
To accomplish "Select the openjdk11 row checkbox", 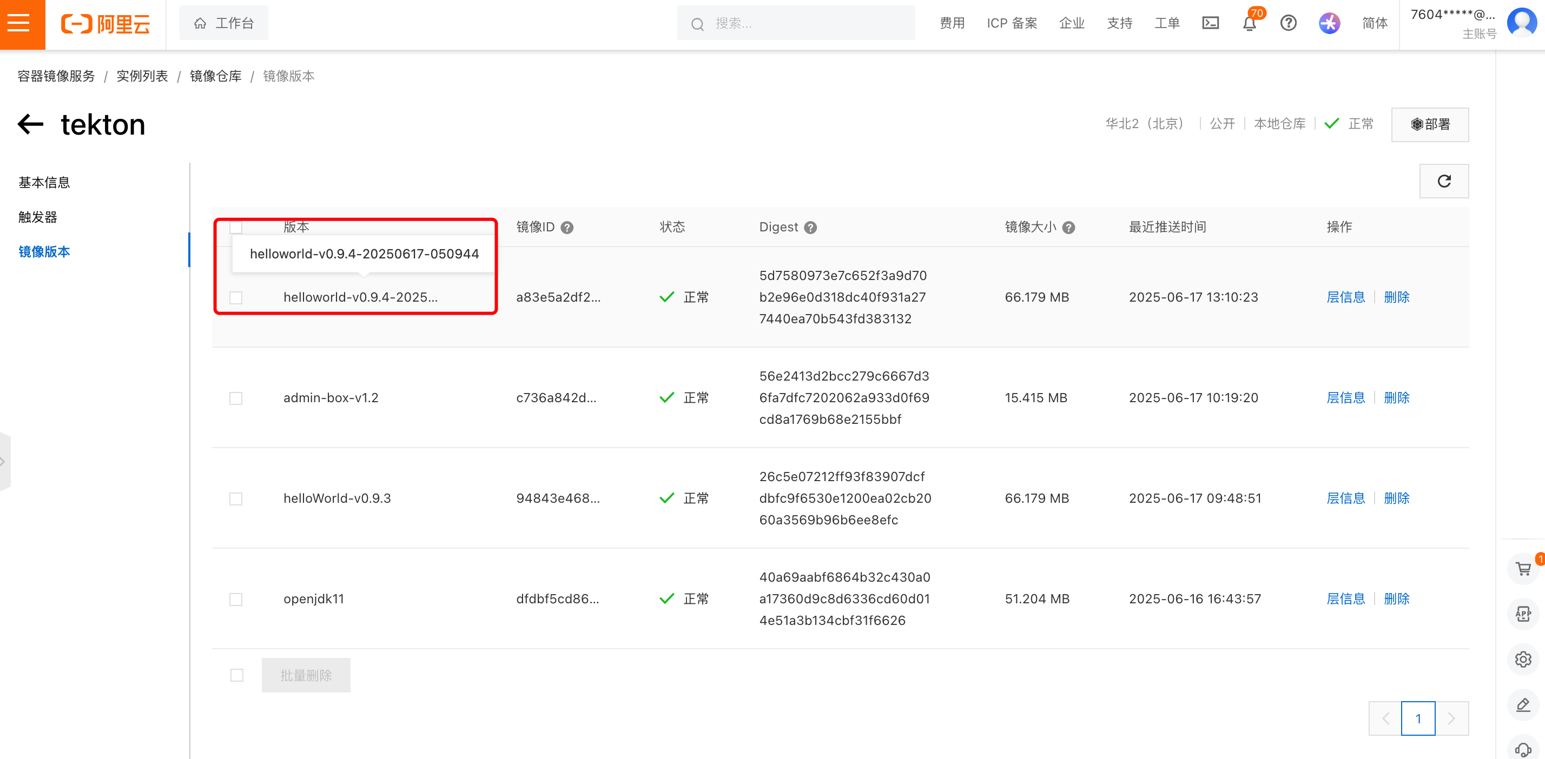I will pos(236,600).
